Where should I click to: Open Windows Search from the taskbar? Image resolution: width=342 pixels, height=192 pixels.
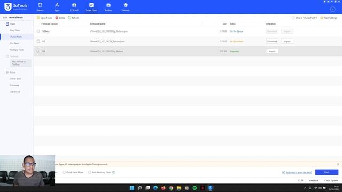[140, 188]
